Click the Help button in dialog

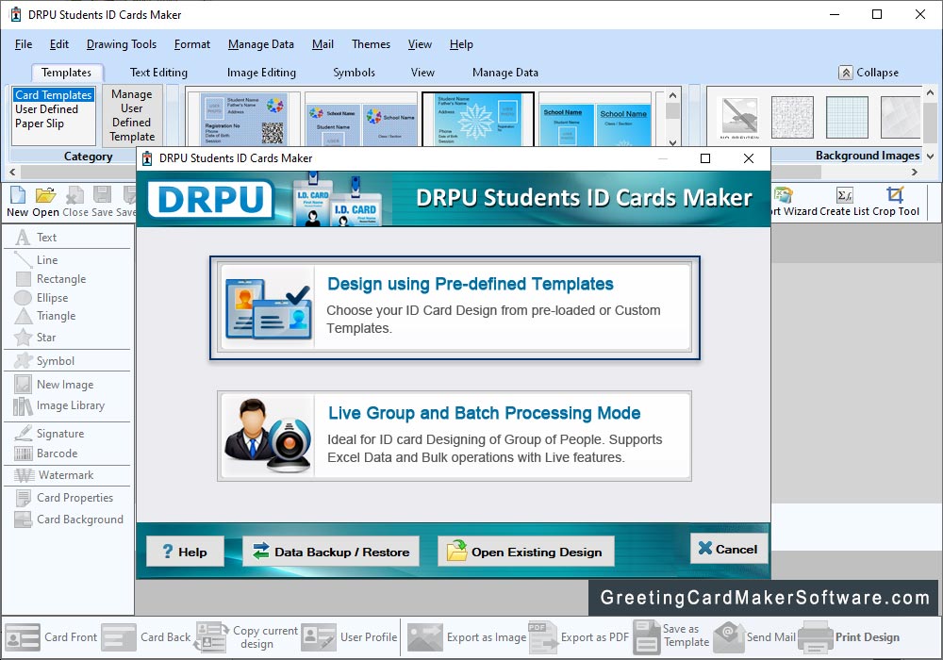[185, 552]
